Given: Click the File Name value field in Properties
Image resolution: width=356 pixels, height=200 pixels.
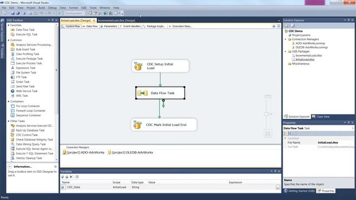Looking at the screenshot, I should tap(335, 143).
